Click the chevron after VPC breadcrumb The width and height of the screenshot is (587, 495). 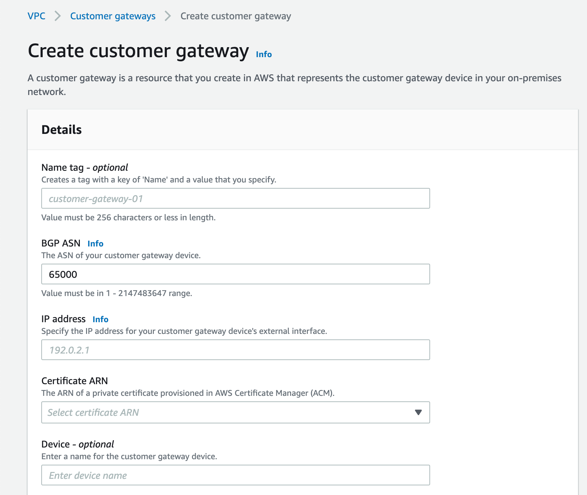pyautogui.click(x=58, y=16)
